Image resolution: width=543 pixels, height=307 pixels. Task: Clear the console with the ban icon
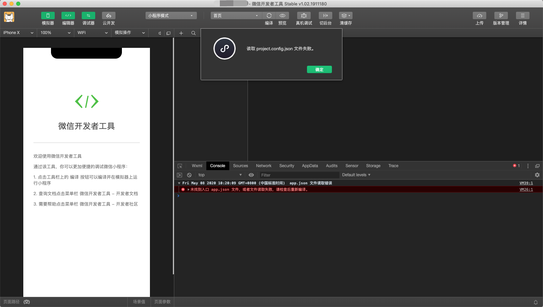(189, 175)
